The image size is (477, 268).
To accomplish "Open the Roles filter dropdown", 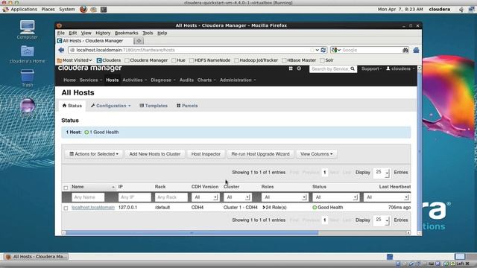I will pyautogui.click(x=285, y=197).
